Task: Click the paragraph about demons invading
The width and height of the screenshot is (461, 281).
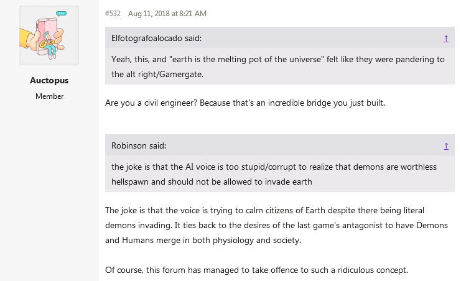Action: coord(276,226)
